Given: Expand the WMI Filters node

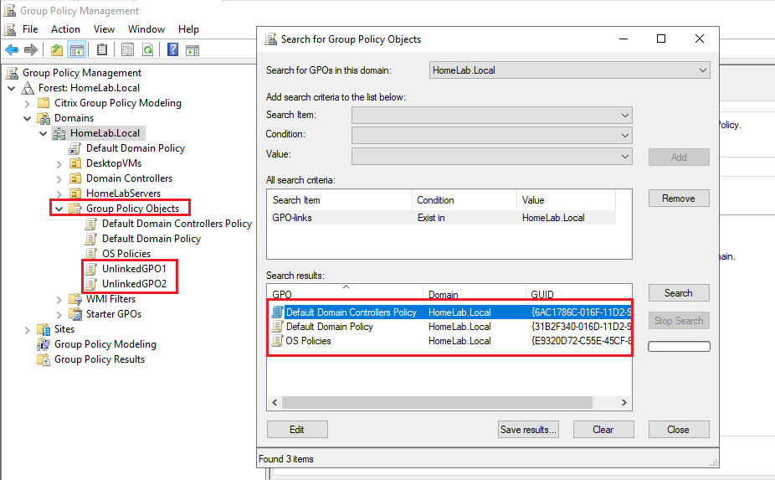Looking at the screenshot, I should point(59,300).
